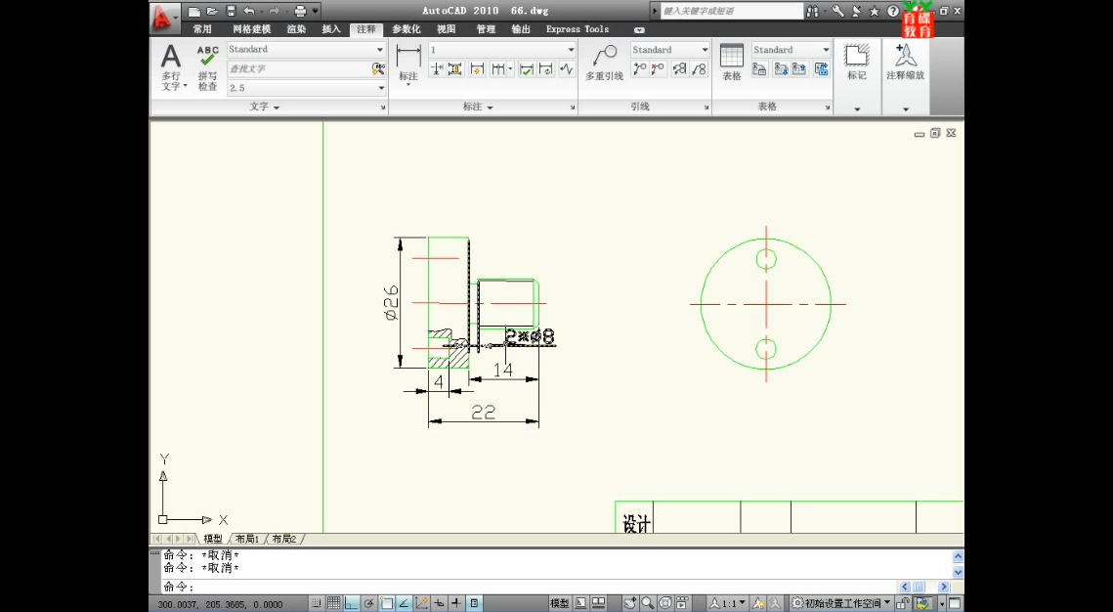Select the Multileader (多重引线) tool

click(604, 63)
